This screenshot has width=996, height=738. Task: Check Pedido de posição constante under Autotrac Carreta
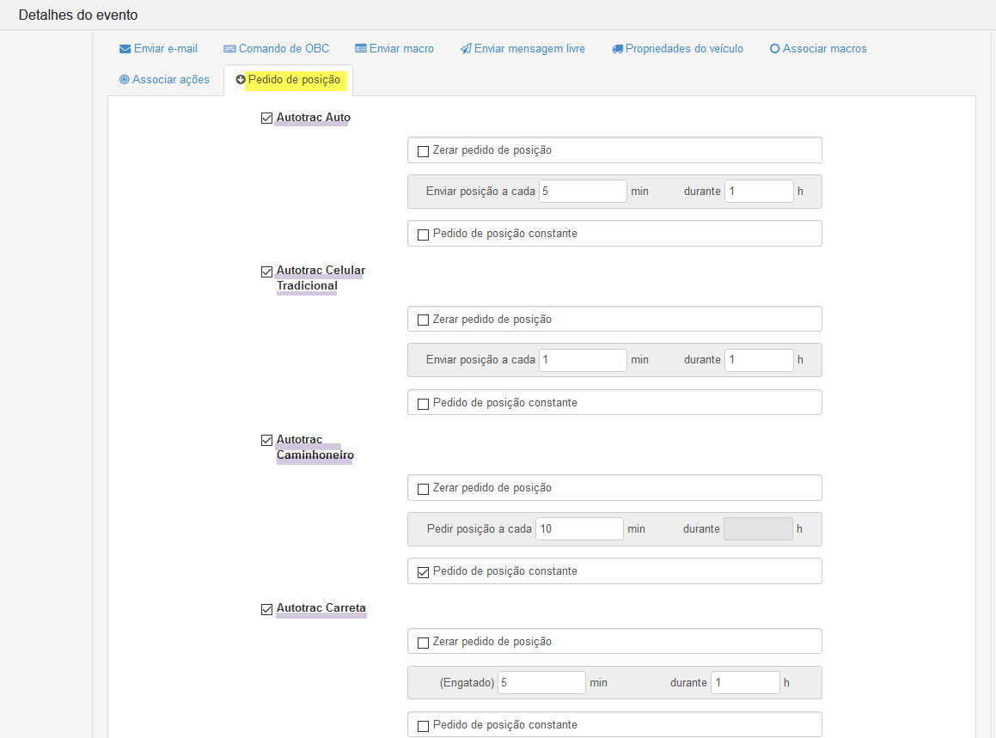click(x=423, y=726)
